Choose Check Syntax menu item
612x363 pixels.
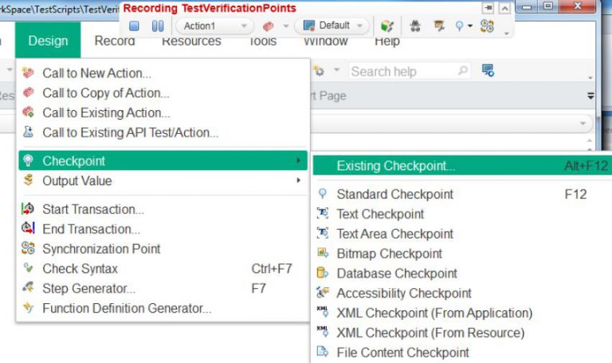pyautogui.click(x=162, y=269)
